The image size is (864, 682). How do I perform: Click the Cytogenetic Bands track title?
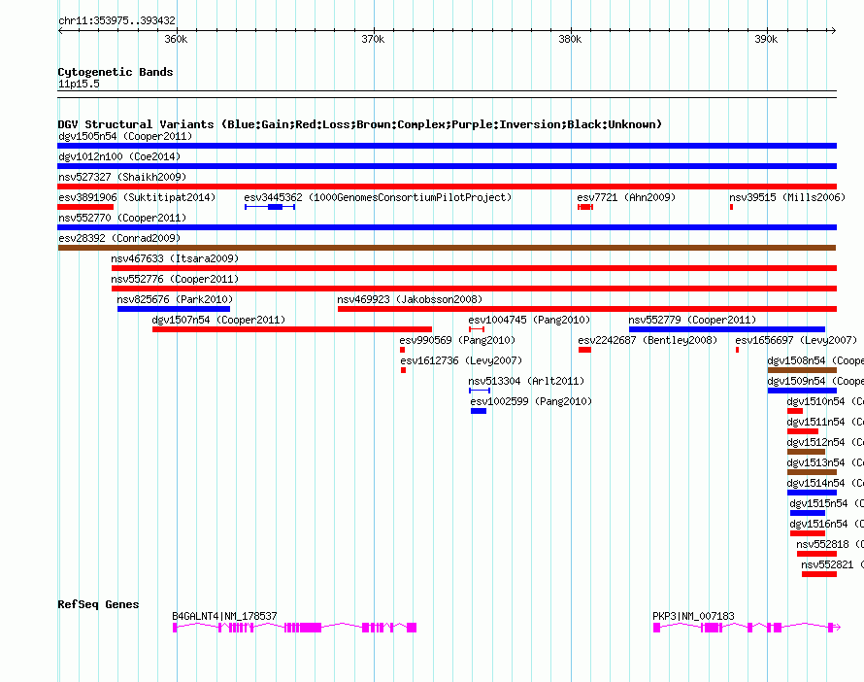(x=116, y=72)
